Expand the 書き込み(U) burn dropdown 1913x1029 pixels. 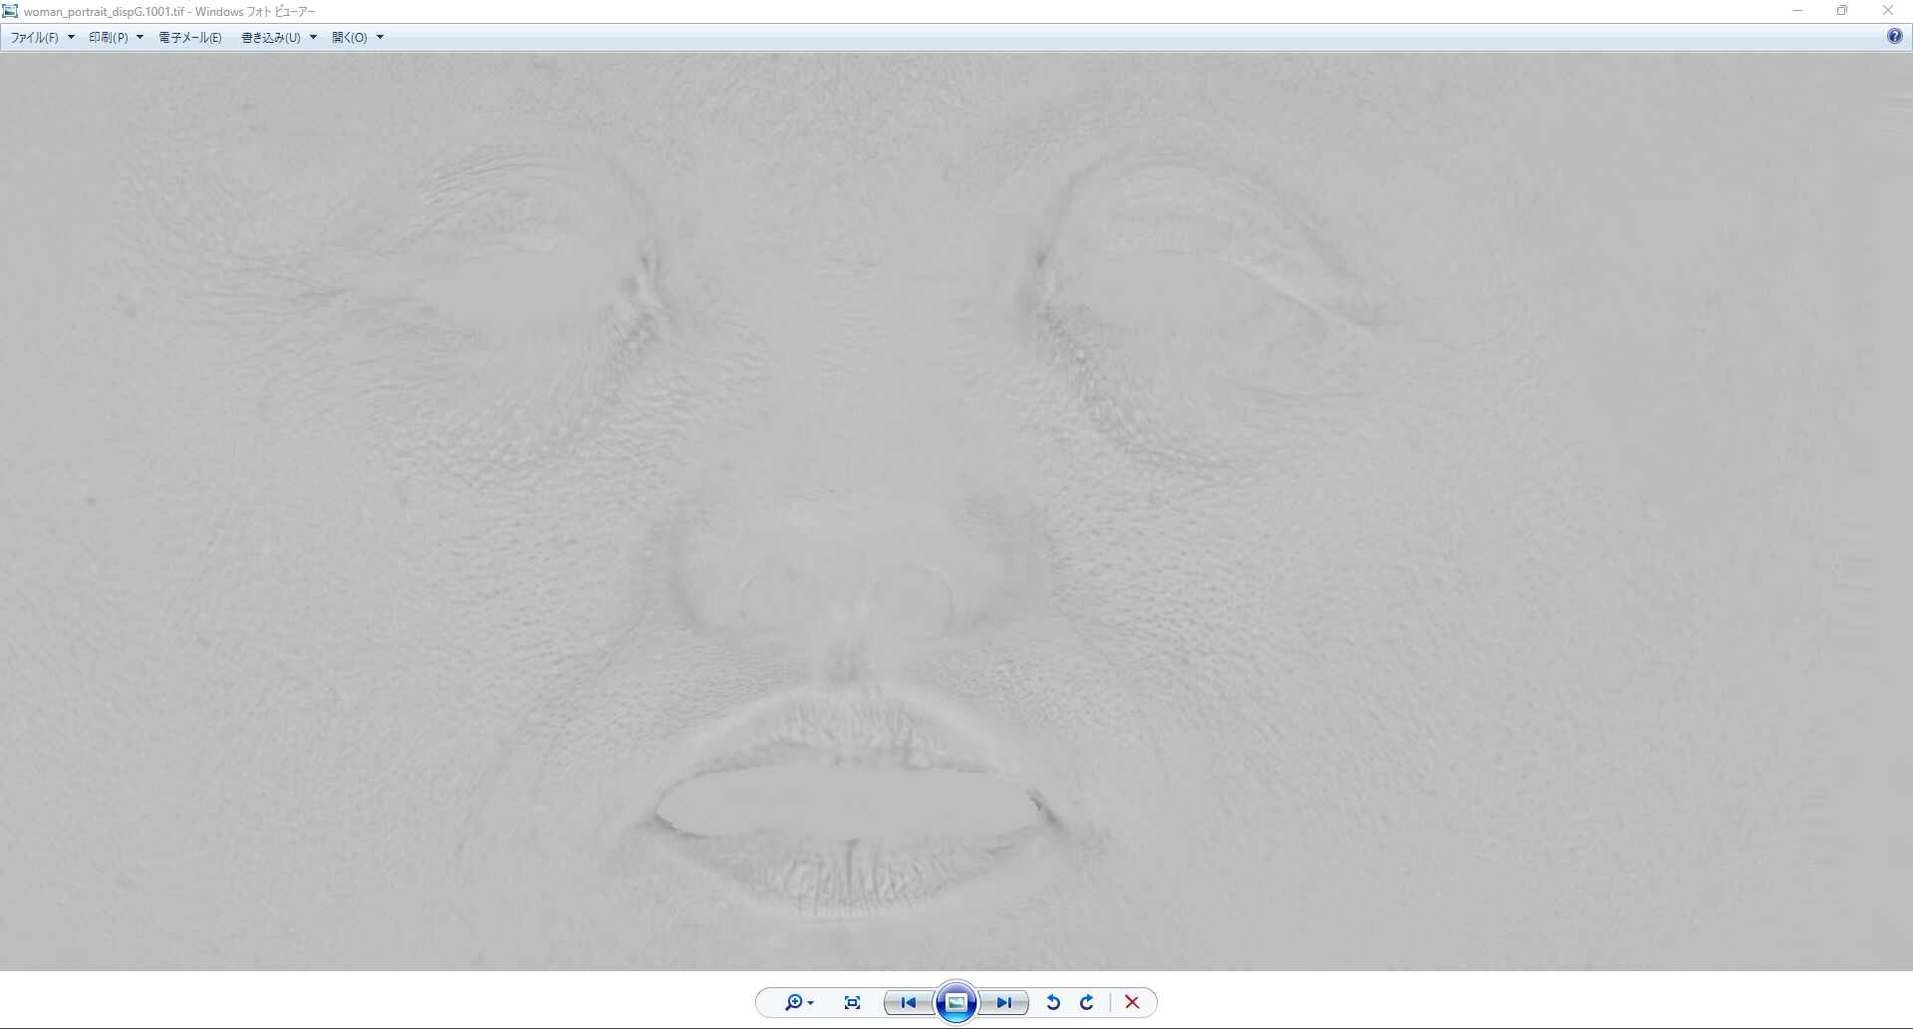coord(278,38)
